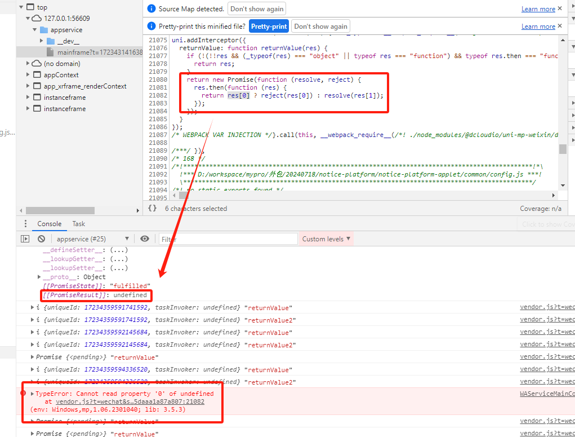This screenshot has height=437, width=575.
Task: Click the cloud icon beside 127.0.0.1:56609
Action: [37, 19]
